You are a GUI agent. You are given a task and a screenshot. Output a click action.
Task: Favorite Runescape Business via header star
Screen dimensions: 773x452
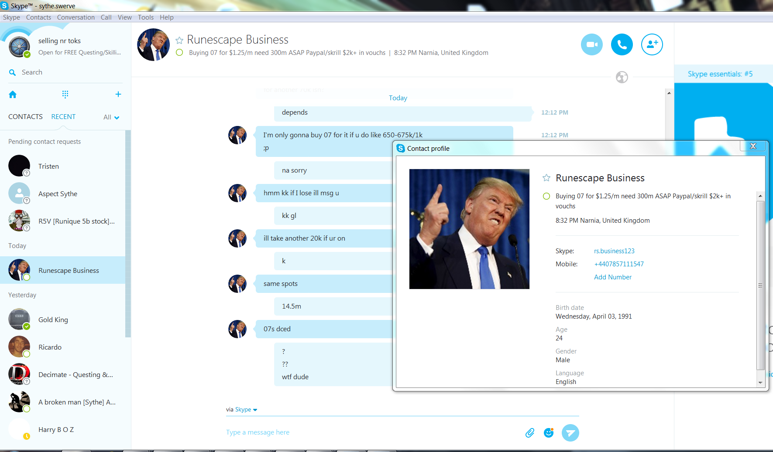tap(179, 41)
